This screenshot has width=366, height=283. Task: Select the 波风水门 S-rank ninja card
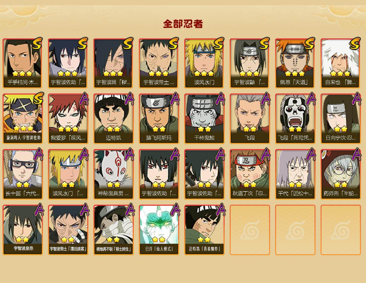[204, 63]
